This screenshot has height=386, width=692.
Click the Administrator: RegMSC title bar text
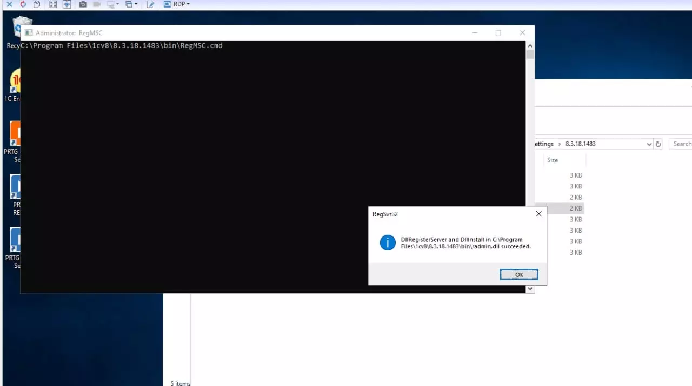point(69,33)
